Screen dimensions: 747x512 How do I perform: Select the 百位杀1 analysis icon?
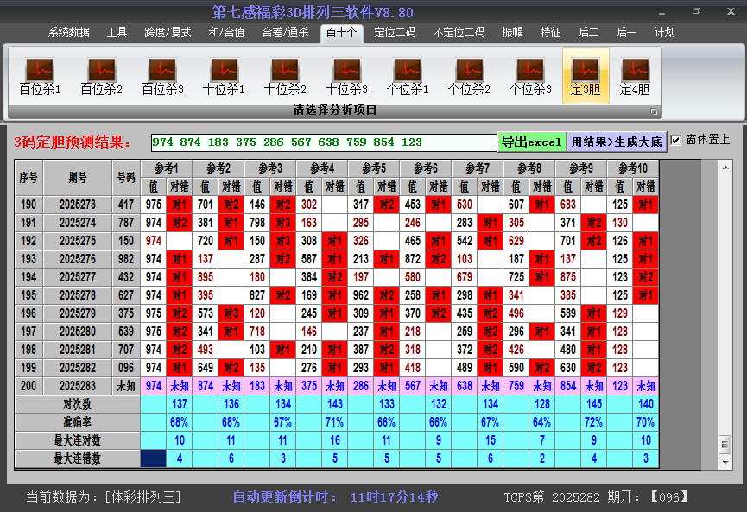40,76
